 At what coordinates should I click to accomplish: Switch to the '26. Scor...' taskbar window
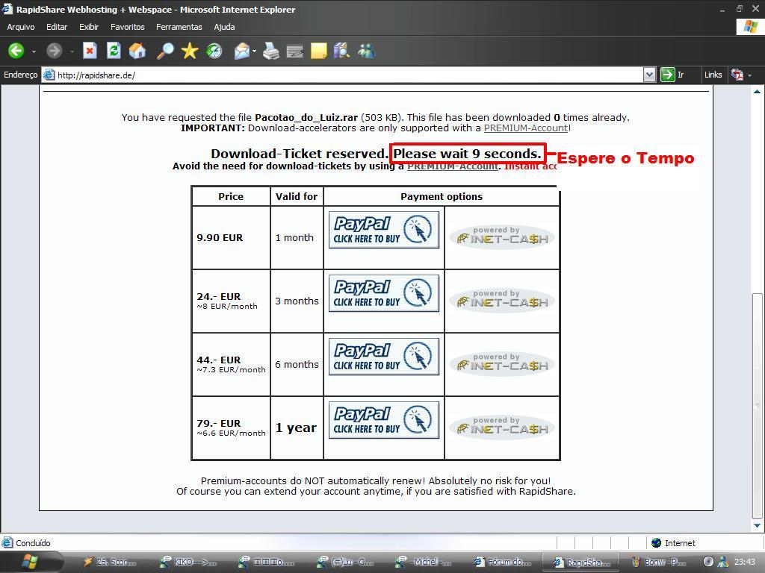point(111,563)
